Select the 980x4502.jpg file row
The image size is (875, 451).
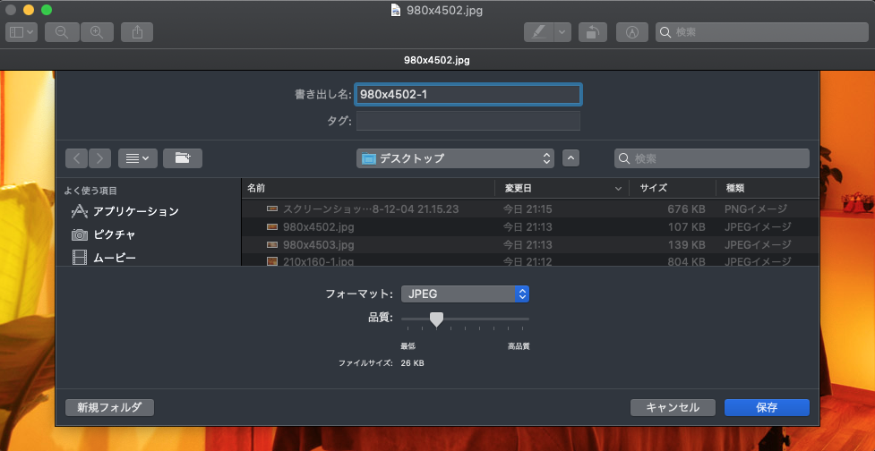pyautogui.click(x=530, y=227)
